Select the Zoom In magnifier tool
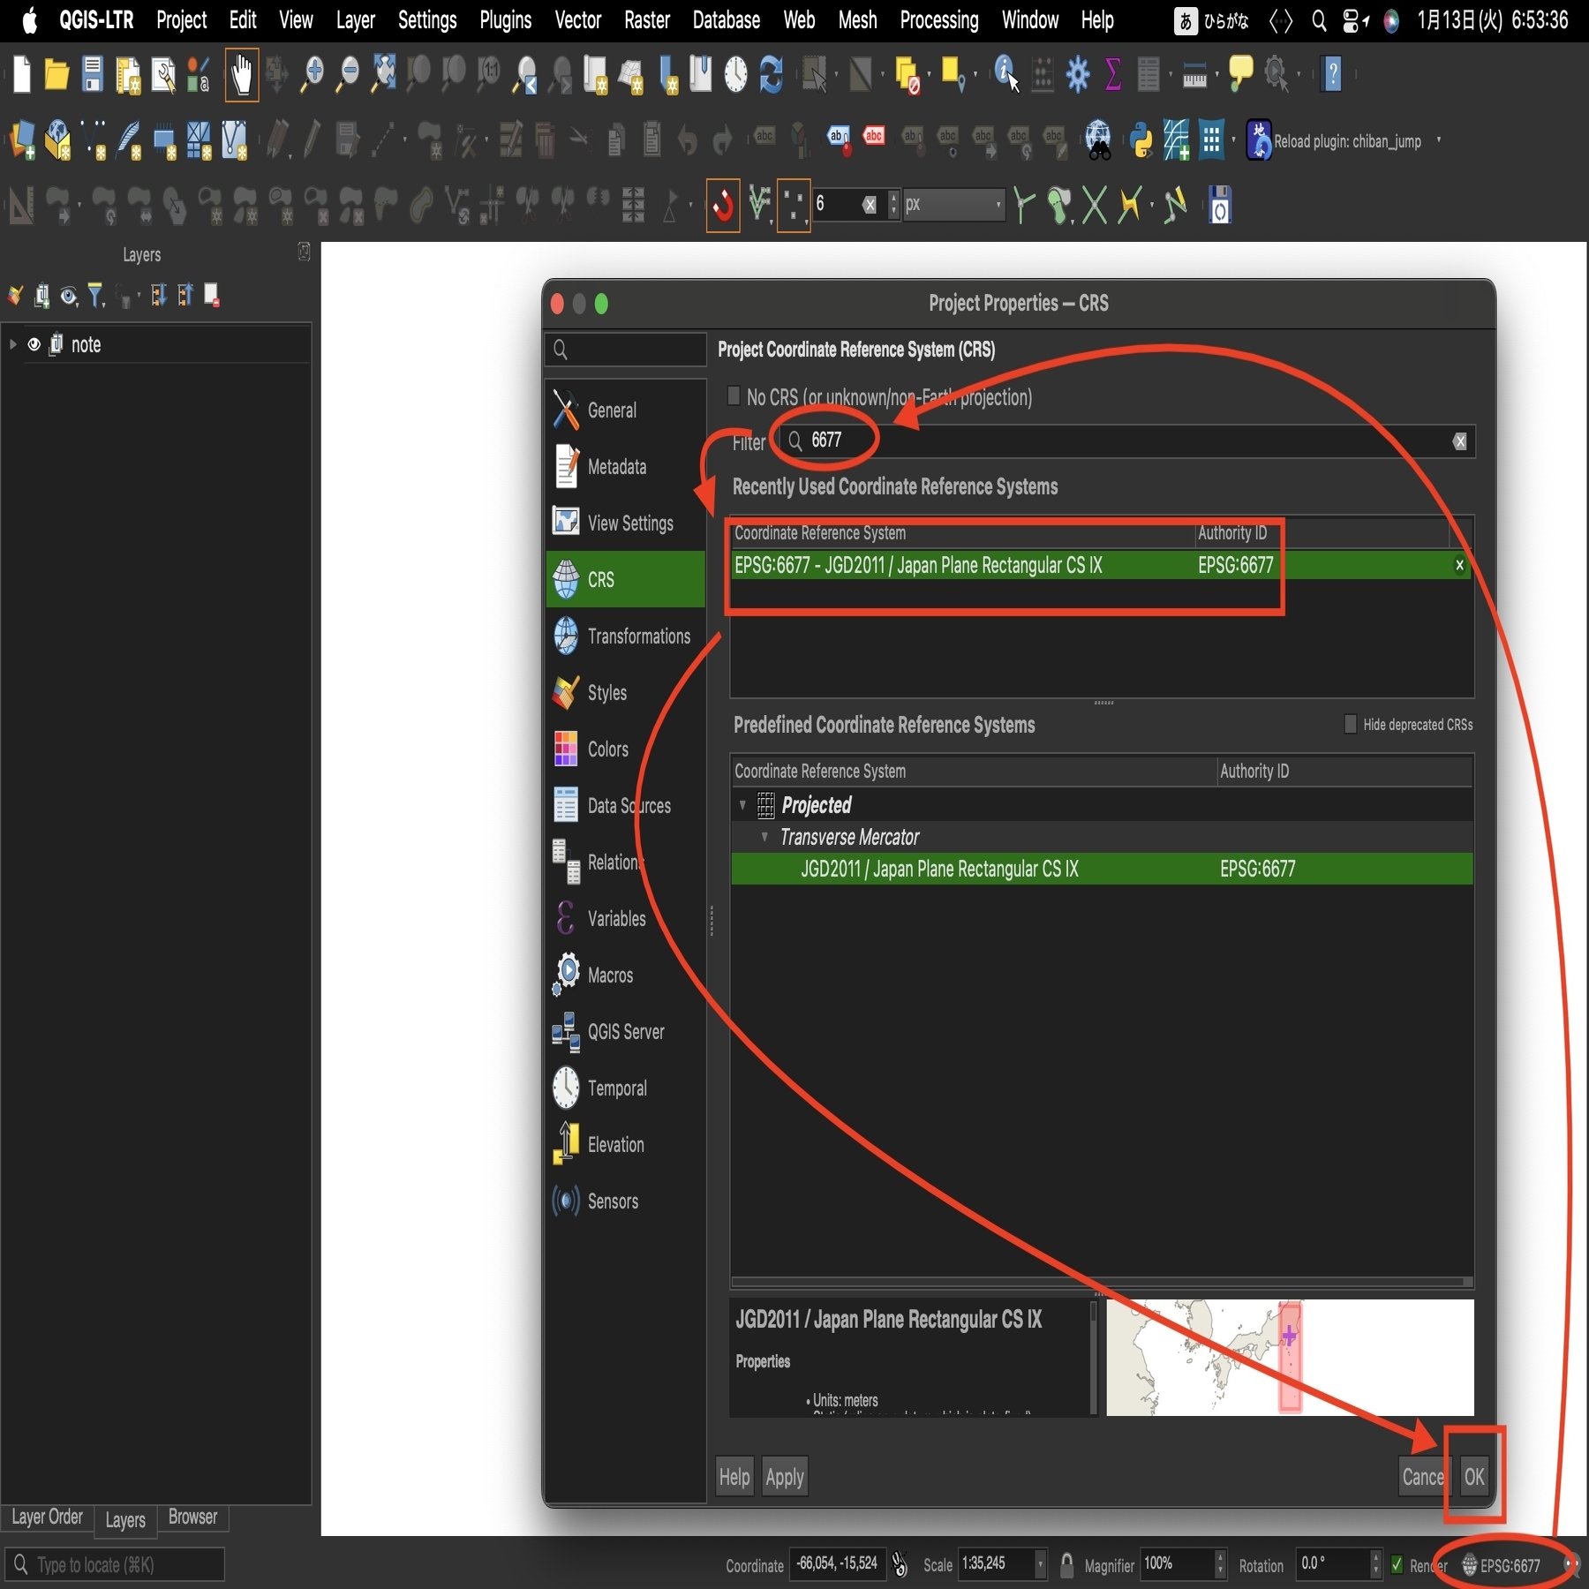Viewport: 1589px width, 1589px height. tap(312, 75)
